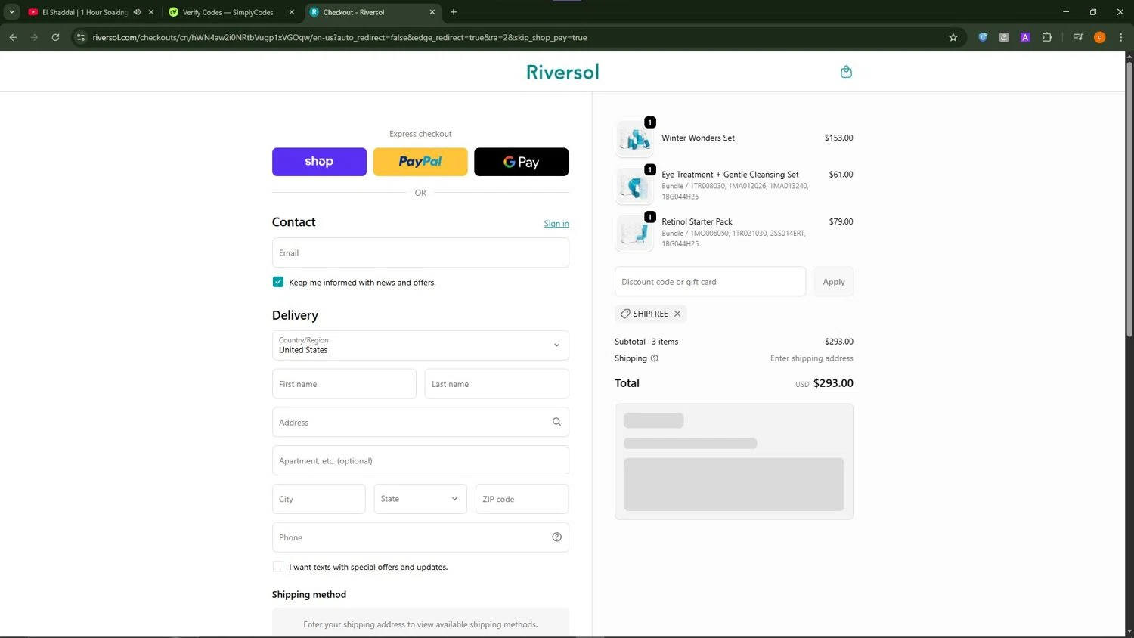
Task: Open Chrome three-dot menu
Action: (x=1121, y=37)
